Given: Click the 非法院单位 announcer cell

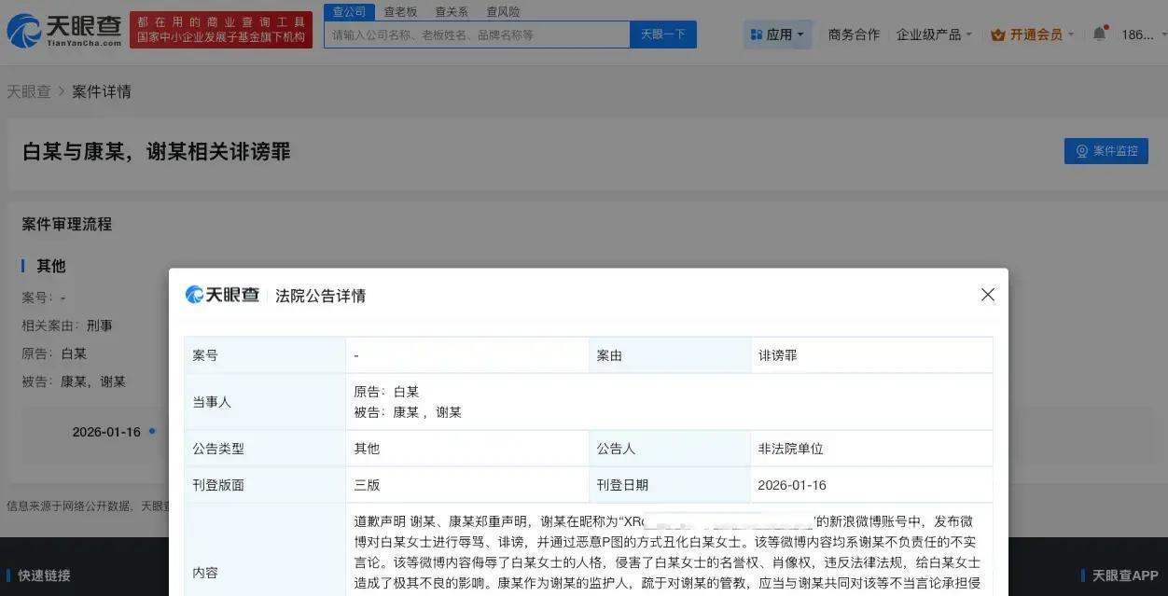Looking at the screenshot, I should coord(871,449).
